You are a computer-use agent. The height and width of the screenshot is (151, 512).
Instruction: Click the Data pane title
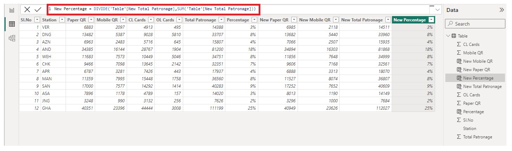452,10
